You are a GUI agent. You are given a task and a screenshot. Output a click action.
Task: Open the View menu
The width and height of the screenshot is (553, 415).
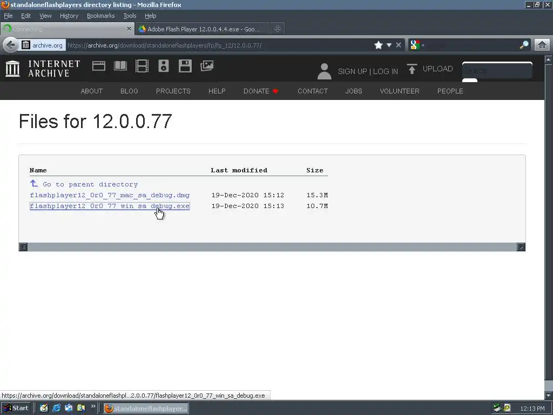coord(45,16)
